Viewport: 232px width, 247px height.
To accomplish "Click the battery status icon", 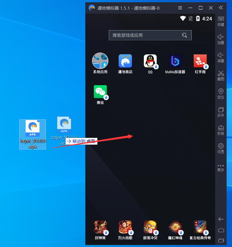I will click(x=198, y=18).
